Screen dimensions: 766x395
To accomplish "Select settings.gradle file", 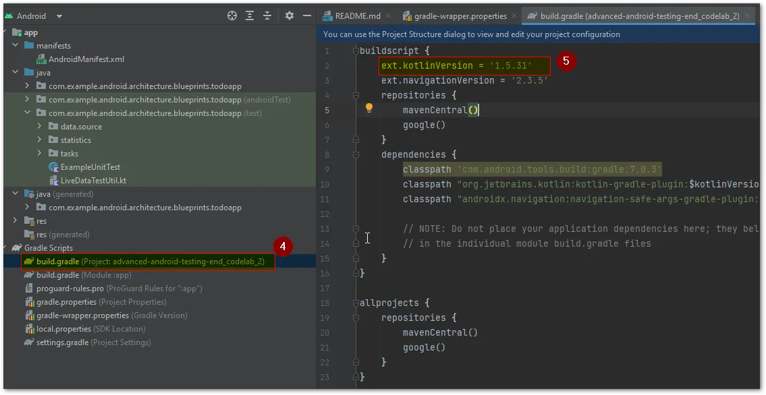I will coord(93,342).
